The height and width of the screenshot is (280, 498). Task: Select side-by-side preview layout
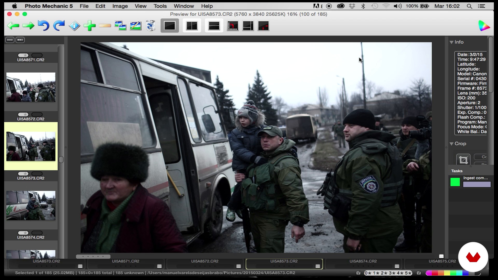click(192, 26)
